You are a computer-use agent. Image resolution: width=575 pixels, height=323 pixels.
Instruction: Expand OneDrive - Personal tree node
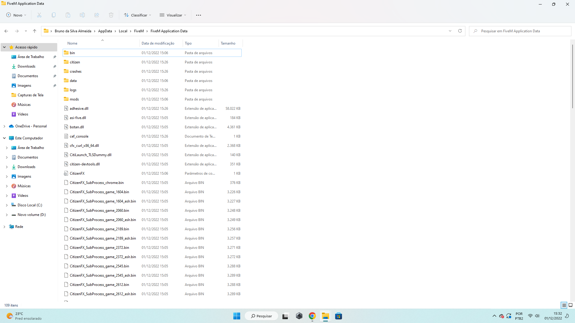4,126
